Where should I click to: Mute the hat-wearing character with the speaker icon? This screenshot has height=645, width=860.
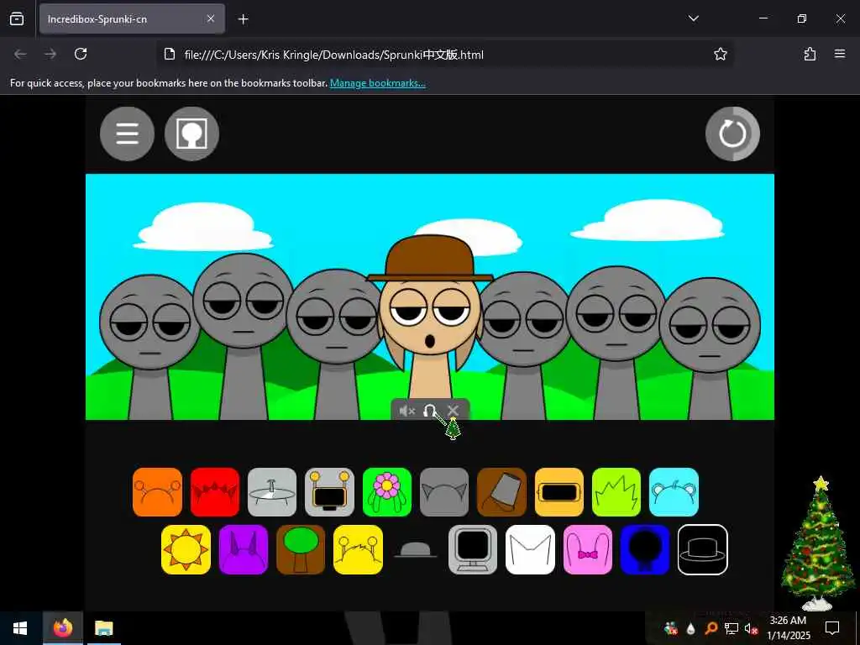(407, 411)
